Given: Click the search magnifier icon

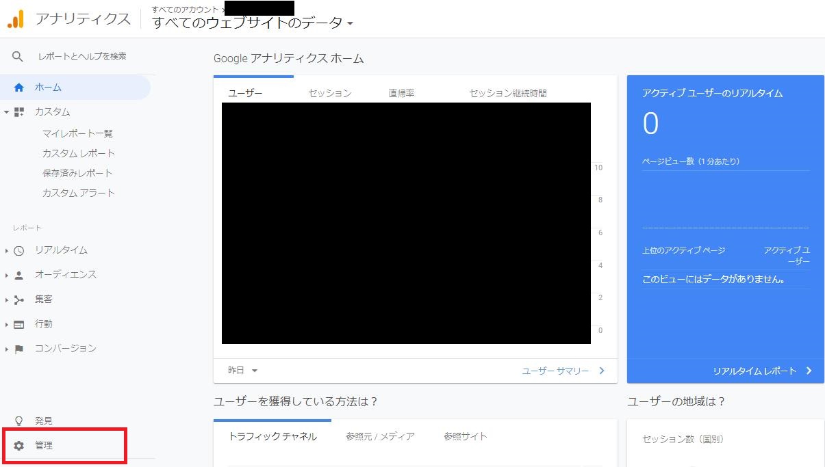Looking at the screenshot, I should [18, 56].
